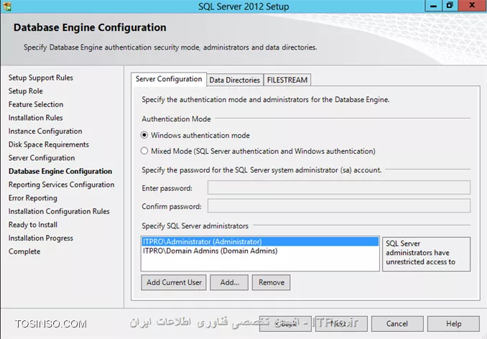
Task: Click Installation Progress step
Action: pyautogui.click(x=41, y=238)
